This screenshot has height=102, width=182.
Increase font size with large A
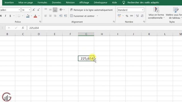click(x=34, y=10)
